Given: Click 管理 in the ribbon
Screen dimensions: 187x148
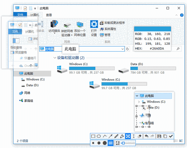Looking at the screenshot, I should [x=105, y=35].
